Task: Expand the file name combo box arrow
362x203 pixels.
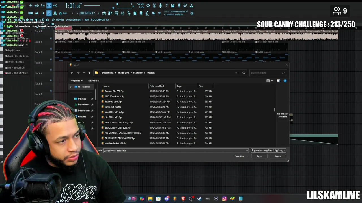Action: click(x=247, y=151)
